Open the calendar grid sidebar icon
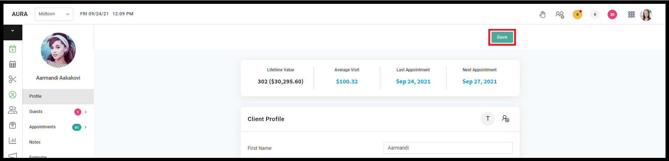 click(13, 64)
